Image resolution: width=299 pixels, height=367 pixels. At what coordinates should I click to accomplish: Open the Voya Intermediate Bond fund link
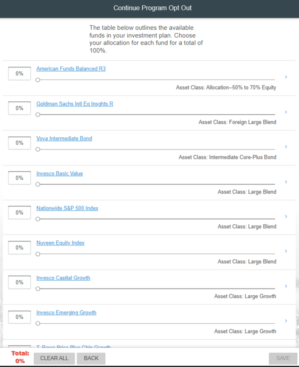pyautogui.click(x=64, y=138)
